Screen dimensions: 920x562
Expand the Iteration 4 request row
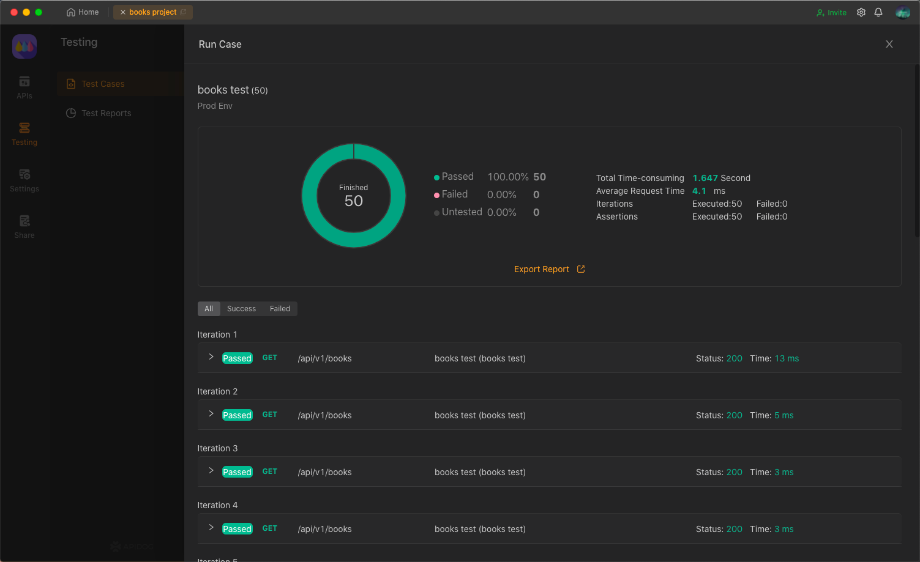click(x=211, y=528)
